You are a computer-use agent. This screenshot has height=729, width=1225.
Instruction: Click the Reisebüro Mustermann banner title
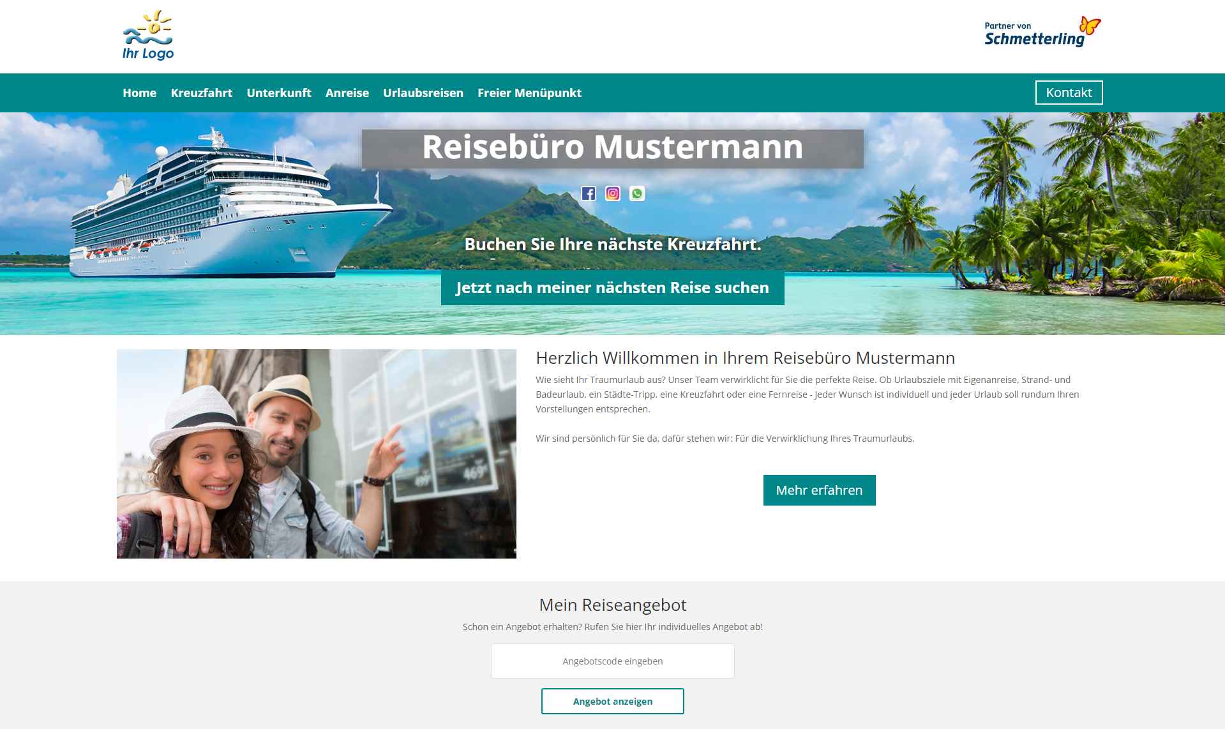pyautogui.click(x=612, y=147)
